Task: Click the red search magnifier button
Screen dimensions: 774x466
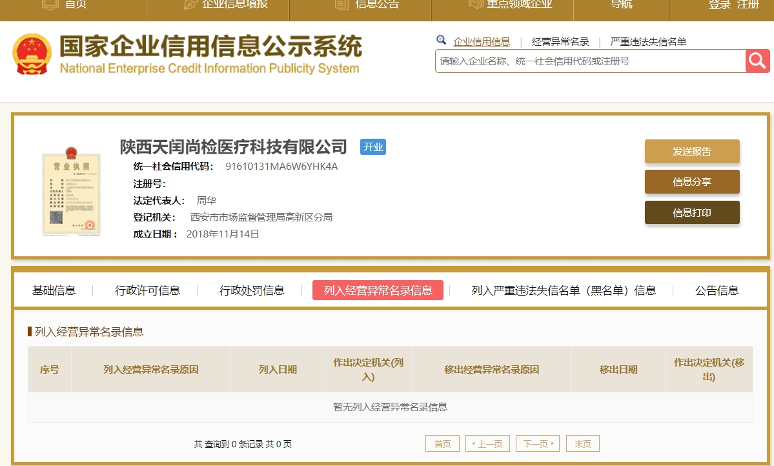Action: (x=757, y=61)
